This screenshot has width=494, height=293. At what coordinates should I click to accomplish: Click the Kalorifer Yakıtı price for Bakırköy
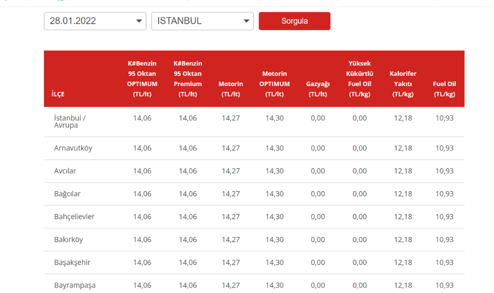click(403, 240)
